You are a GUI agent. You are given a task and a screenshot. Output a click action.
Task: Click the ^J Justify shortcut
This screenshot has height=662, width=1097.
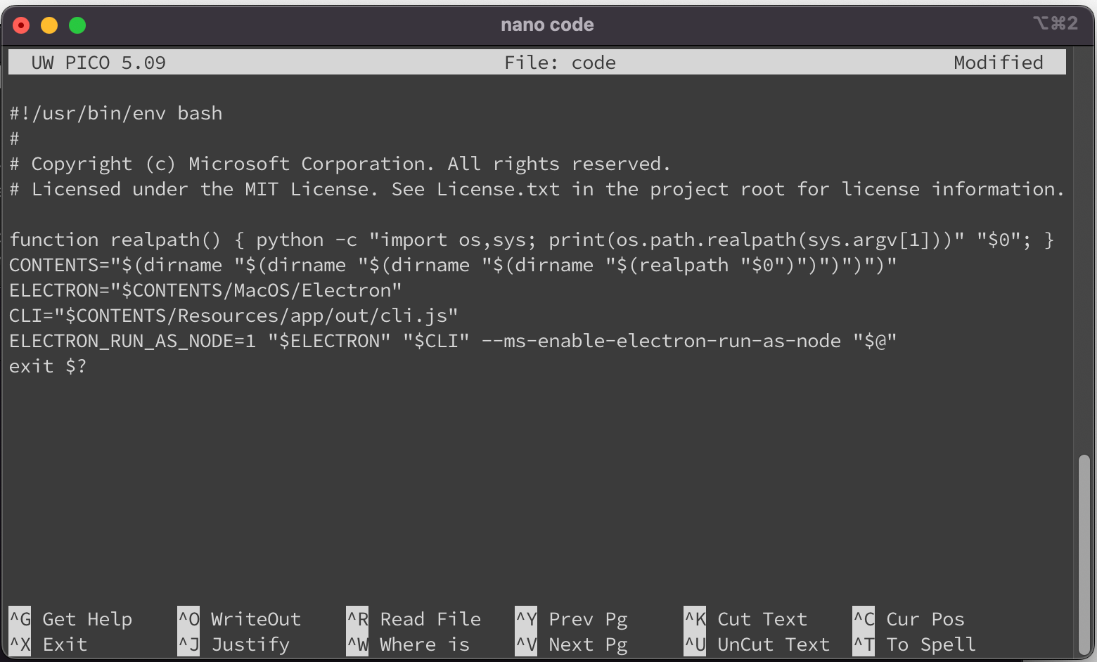click(x=233, y=644)
